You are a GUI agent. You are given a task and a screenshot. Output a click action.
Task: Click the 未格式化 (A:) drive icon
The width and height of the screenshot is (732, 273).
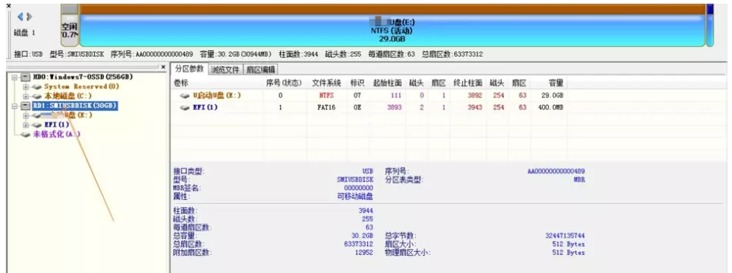click(26, 134)
